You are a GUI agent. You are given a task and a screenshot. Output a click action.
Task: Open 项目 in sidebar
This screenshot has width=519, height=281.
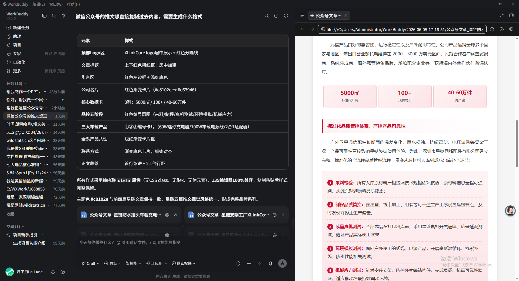pyautogui.click(x=36, y=45)
